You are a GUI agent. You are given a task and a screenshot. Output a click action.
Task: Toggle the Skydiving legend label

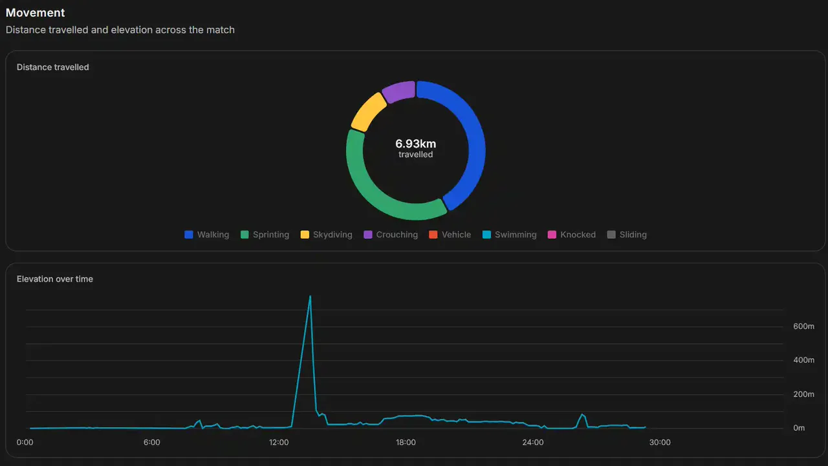coord(332,235)
